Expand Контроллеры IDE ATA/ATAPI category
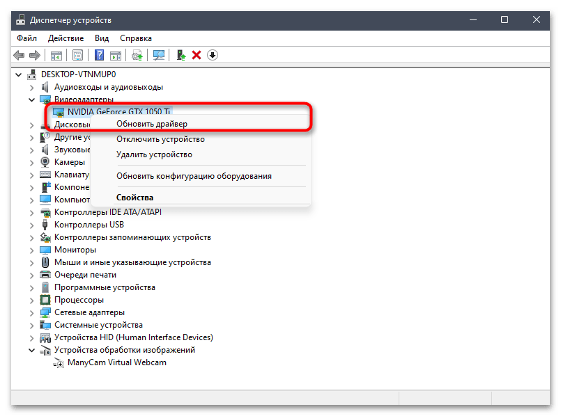561x416 pixels. point(32,213)
